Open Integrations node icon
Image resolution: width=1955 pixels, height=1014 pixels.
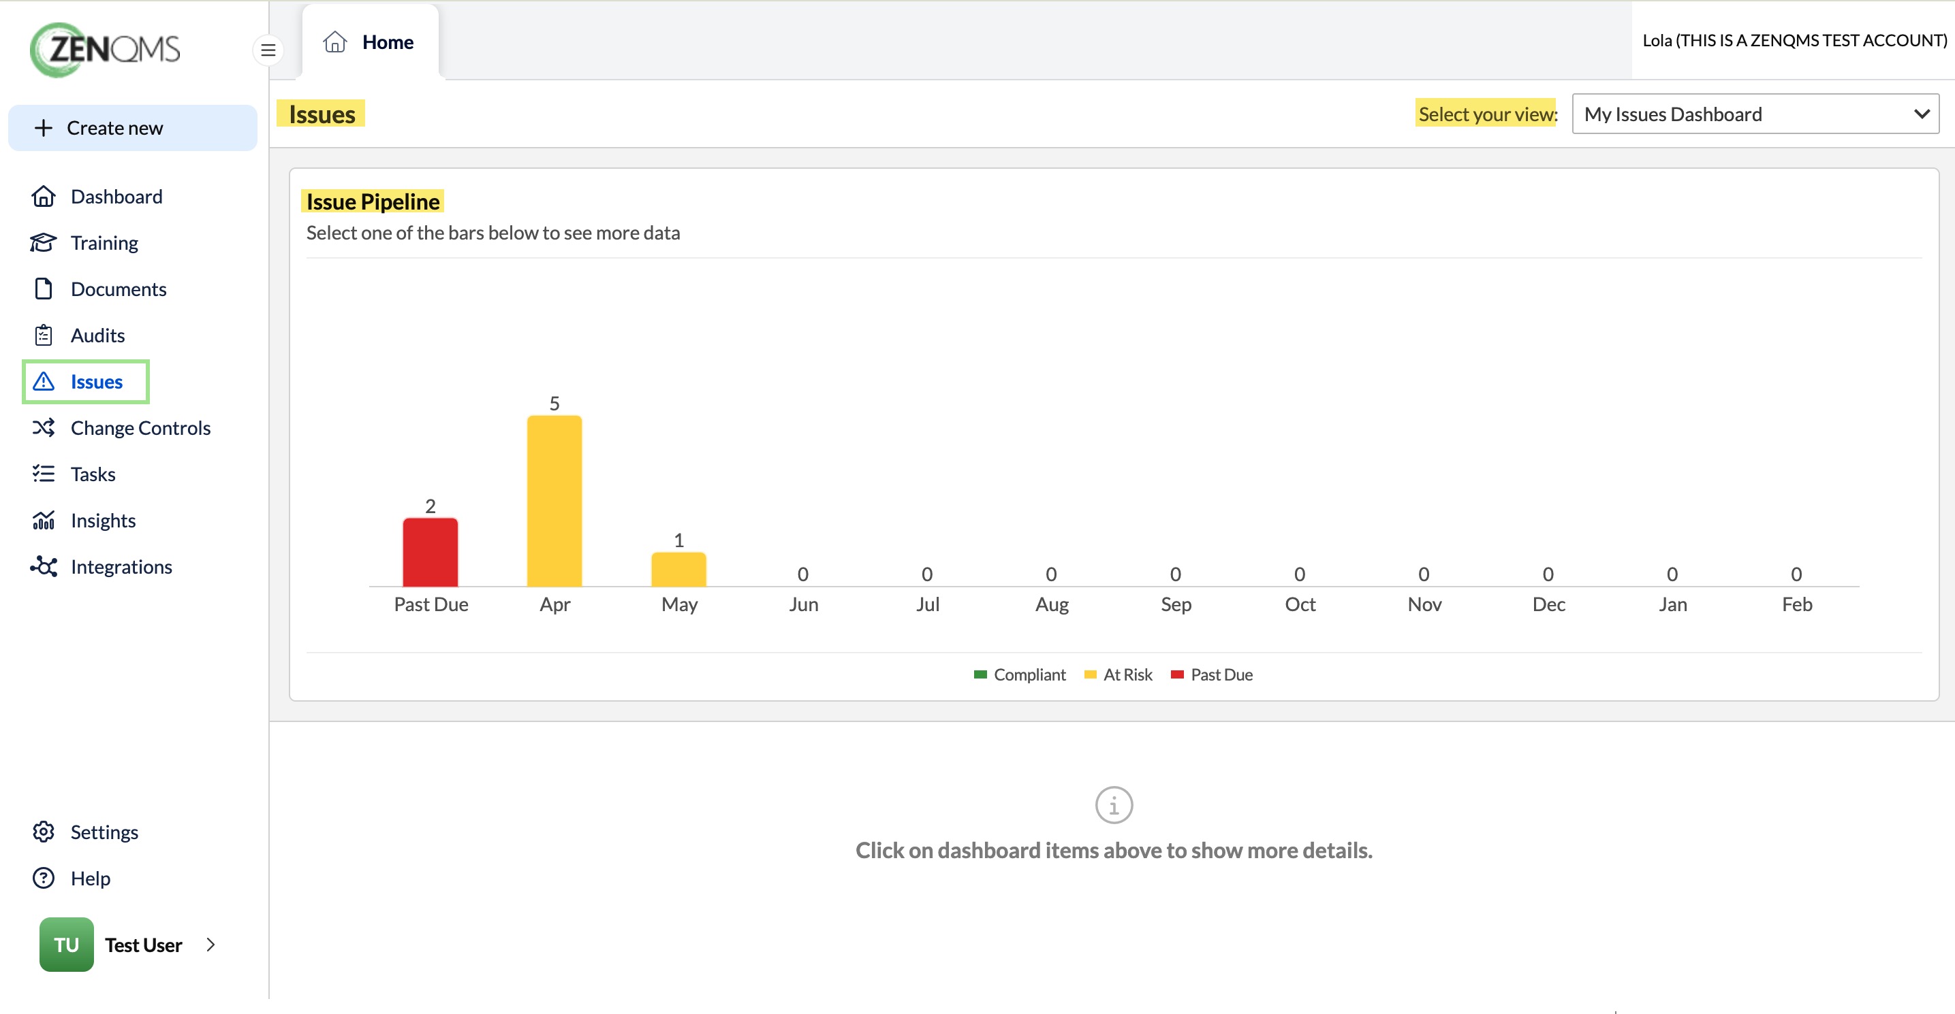pos(44,566)
